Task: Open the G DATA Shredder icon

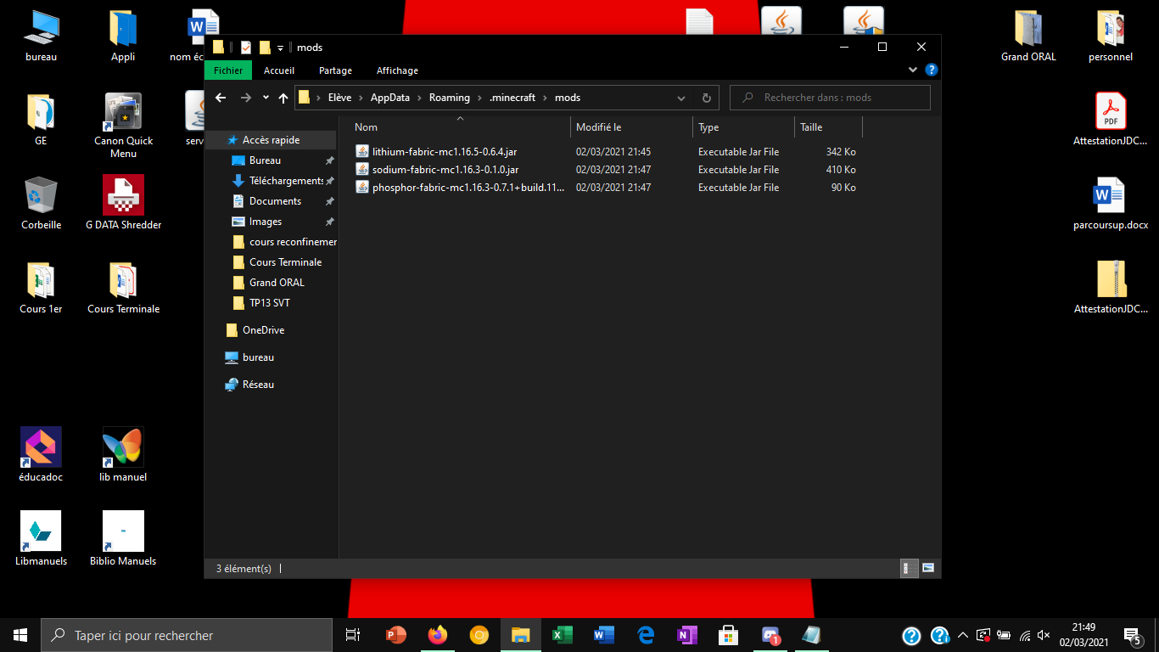Action: pyautogui.click(x=123, y=204)
